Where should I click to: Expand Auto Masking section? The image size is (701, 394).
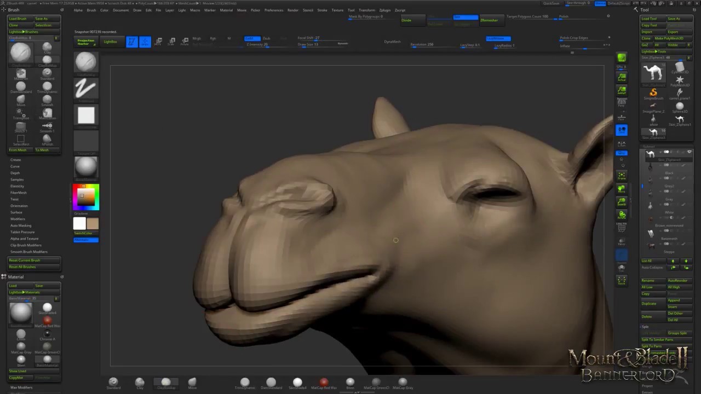coord(21,225)
